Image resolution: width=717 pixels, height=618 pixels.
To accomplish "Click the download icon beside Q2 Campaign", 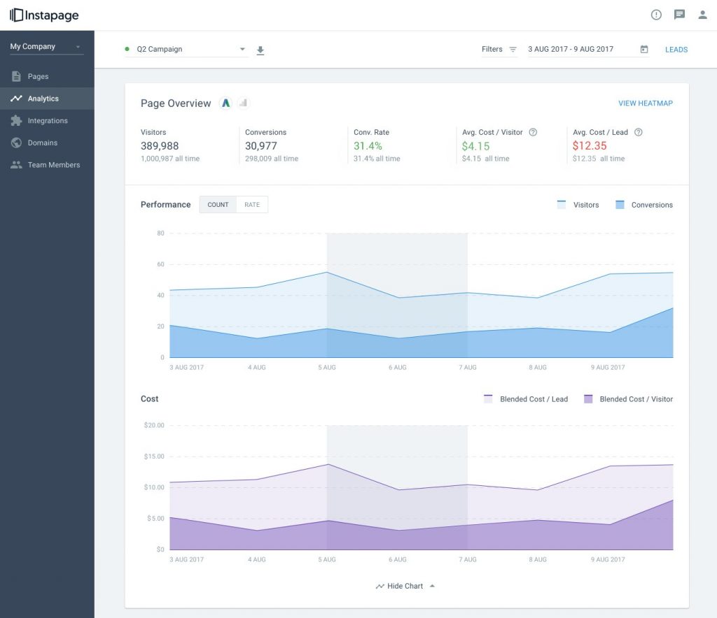I will [x=260, y=50].
